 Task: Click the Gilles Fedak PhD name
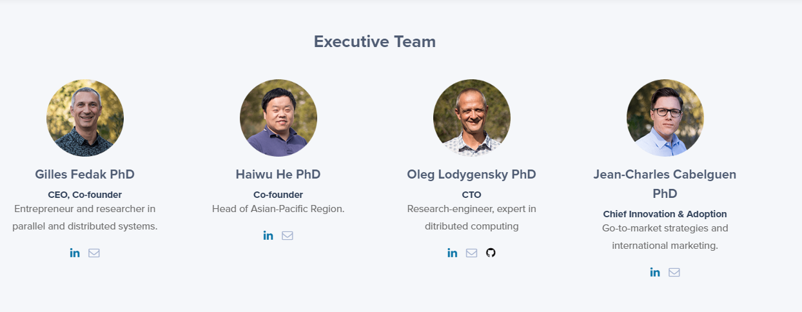pyautogui.click(x=85, y=175)
